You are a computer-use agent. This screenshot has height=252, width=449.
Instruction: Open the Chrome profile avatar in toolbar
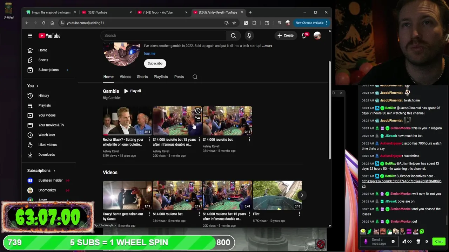click(288, 23)
